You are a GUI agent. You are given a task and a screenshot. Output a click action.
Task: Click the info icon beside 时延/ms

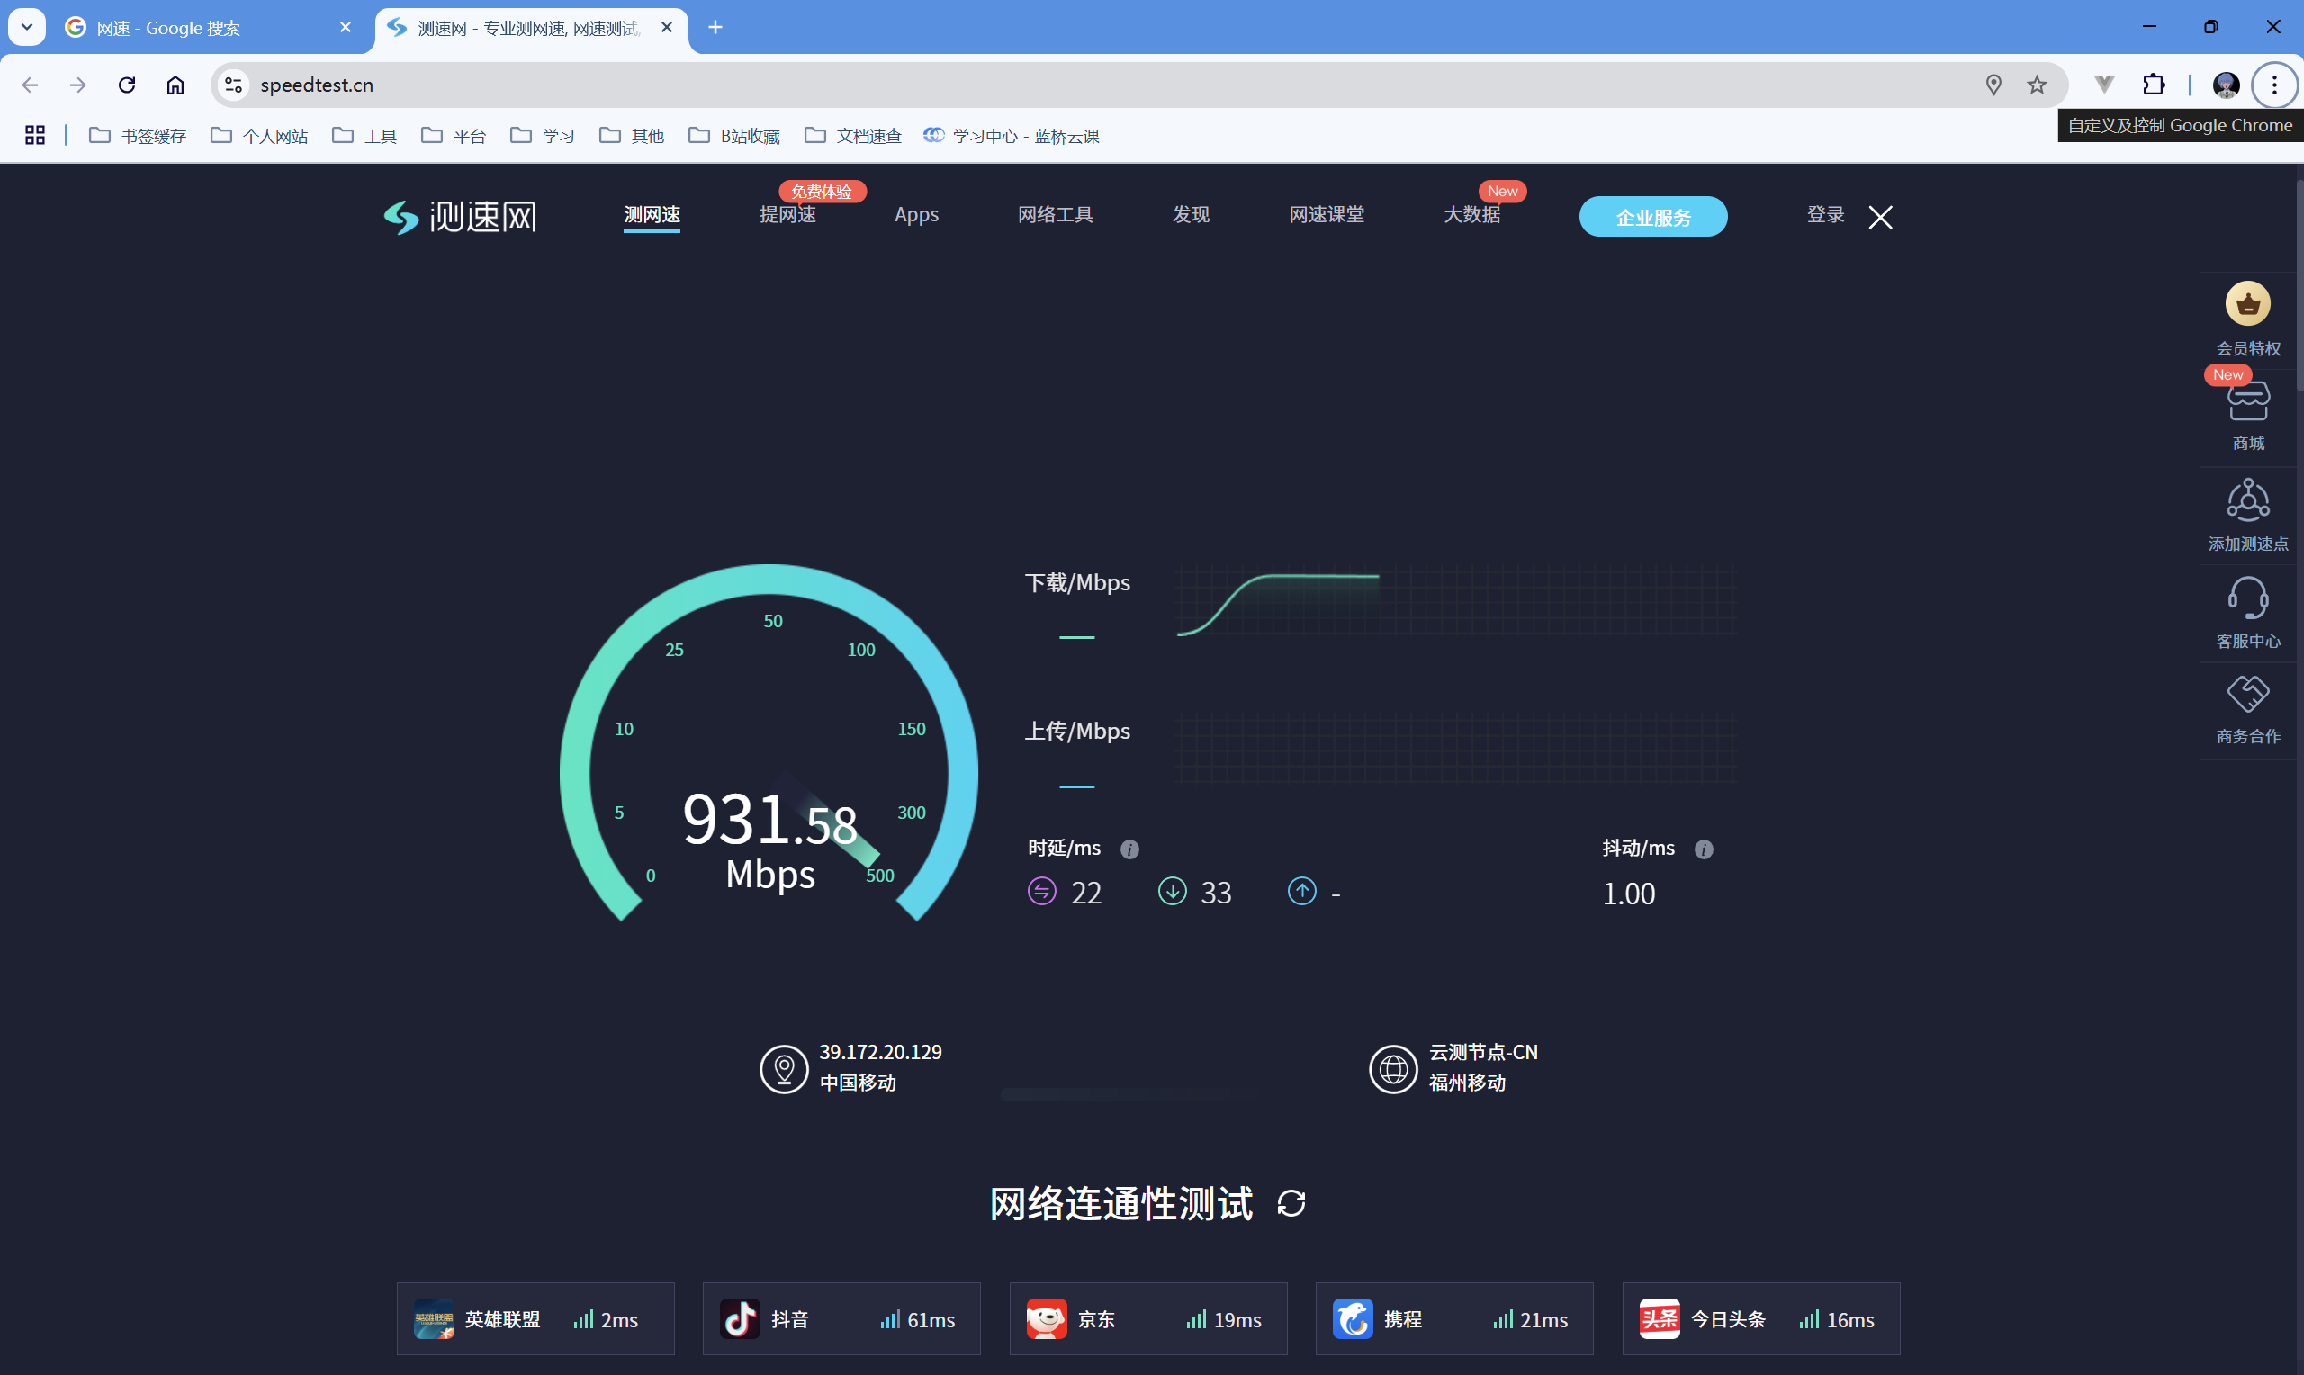pyautogui.click(x=1129, y=849)
